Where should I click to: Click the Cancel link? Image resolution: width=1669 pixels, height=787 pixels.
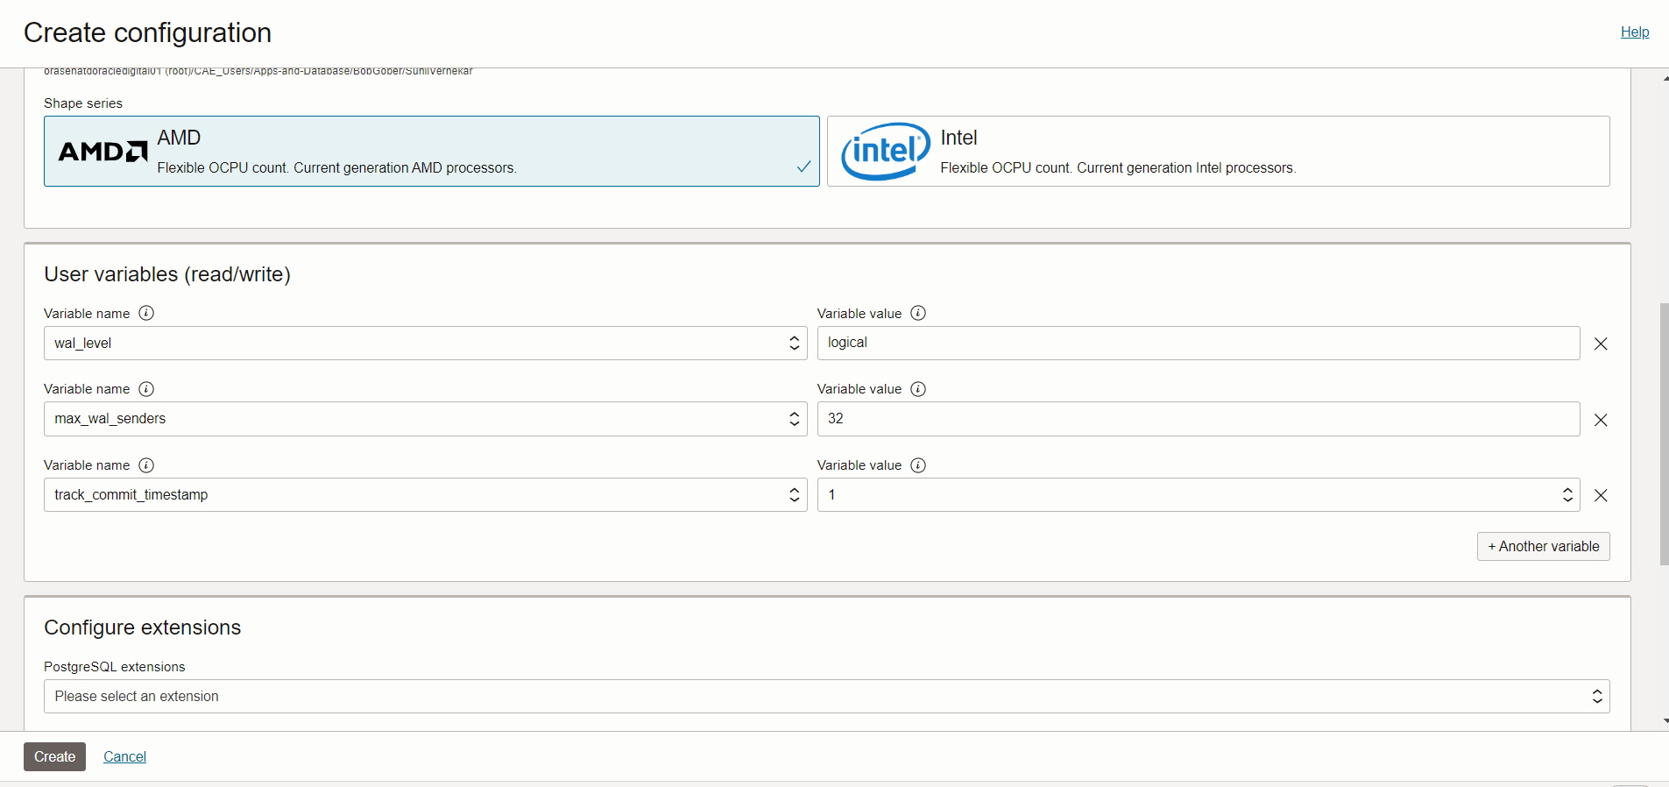(x=124, y=756)
